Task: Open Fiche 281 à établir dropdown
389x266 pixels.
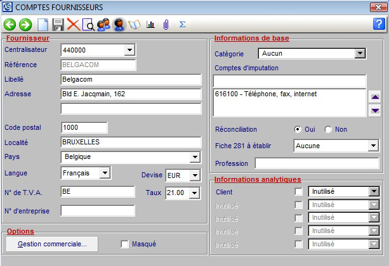Action: coord(373,146)
